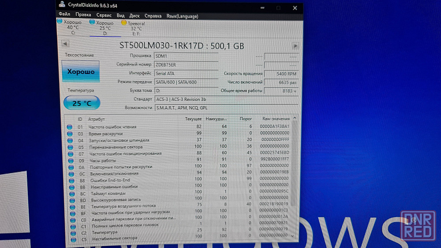Select row Частота ошибок чтения
Viewport: 441px width, 248px height.
178,127
